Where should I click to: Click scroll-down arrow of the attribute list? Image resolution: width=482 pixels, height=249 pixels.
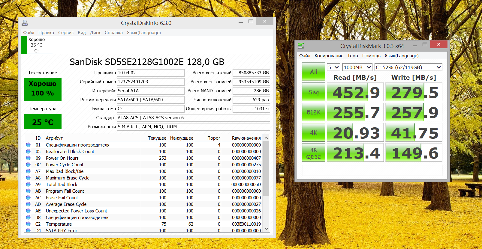pyautogui.click(x=266, y=229)
